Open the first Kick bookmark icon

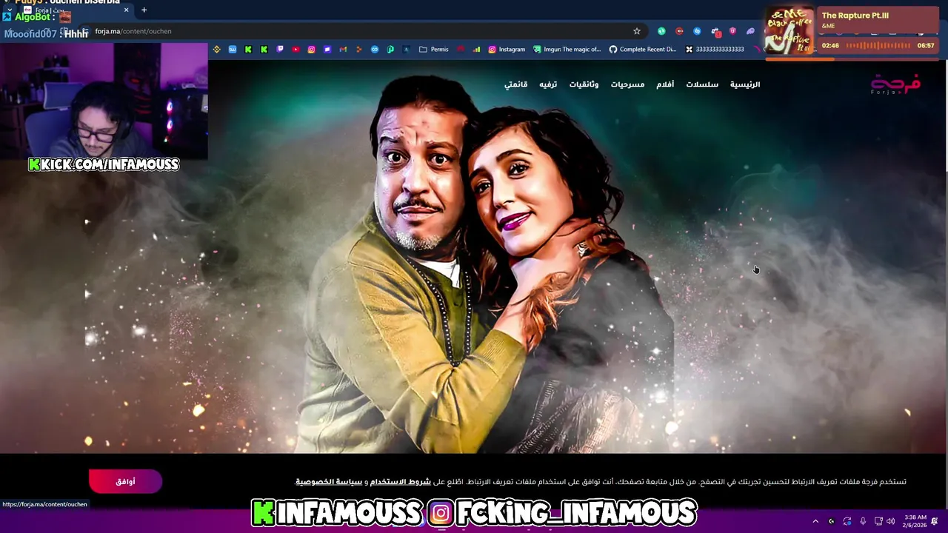point(248,50)
